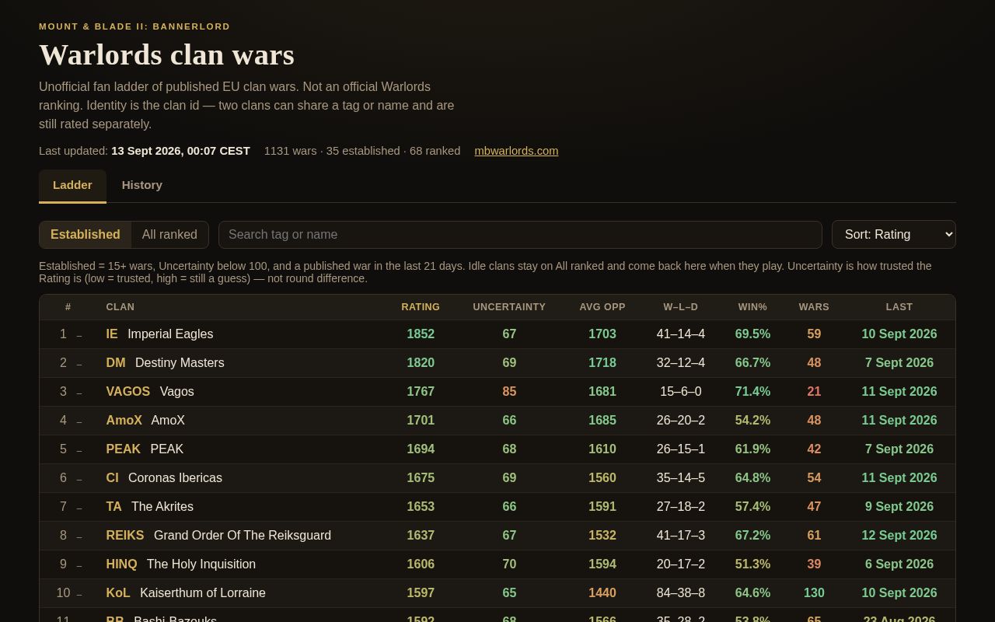Image resolution: width=995 pixels, height=622 pixels.
Task: Visit the mbwarlords.com link
Action: [516, 151]
